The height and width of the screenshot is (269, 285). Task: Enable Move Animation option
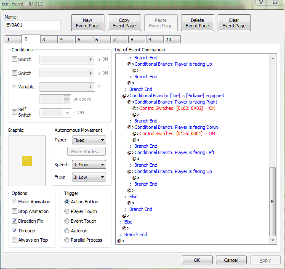(14, 202)
